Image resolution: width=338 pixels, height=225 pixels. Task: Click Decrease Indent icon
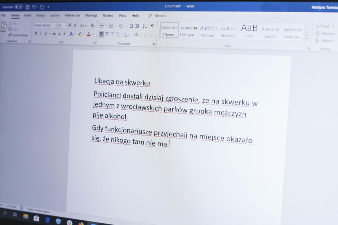pos(131,26)
